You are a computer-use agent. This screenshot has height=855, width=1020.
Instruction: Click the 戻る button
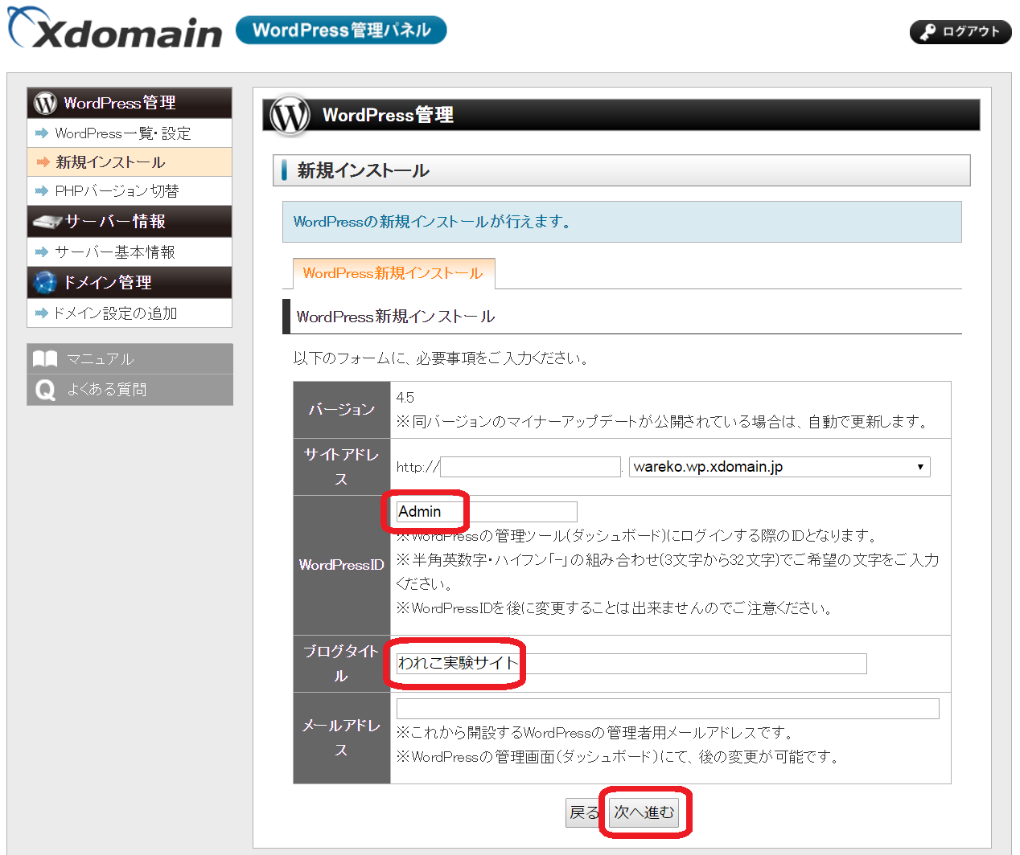[x=583, y=812]
